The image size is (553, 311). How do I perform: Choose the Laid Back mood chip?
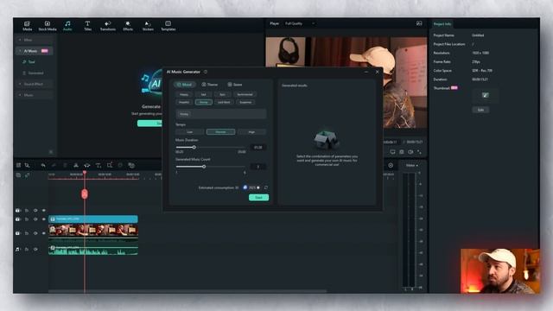(224, 102)
